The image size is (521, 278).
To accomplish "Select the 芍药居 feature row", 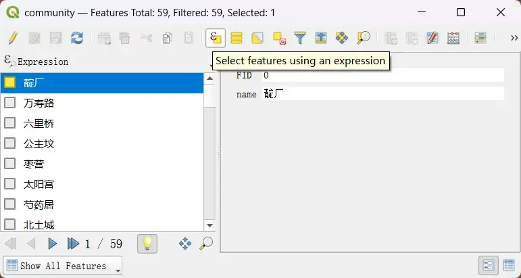I will click(x=102, y=204).
